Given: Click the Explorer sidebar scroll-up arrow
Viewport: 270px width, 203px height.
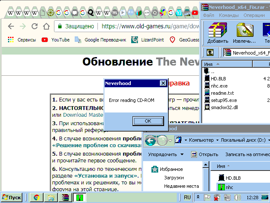Looking at the screenshot, I should click(205, 165).
